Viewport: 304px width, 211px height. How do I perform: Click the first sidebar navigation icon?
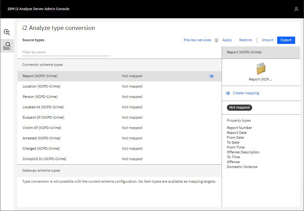click(7, 32)
